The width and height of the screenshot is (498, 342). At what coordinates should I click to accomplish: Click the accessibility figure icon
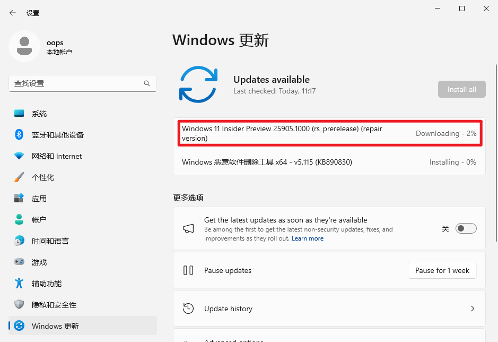coord(19,284)
